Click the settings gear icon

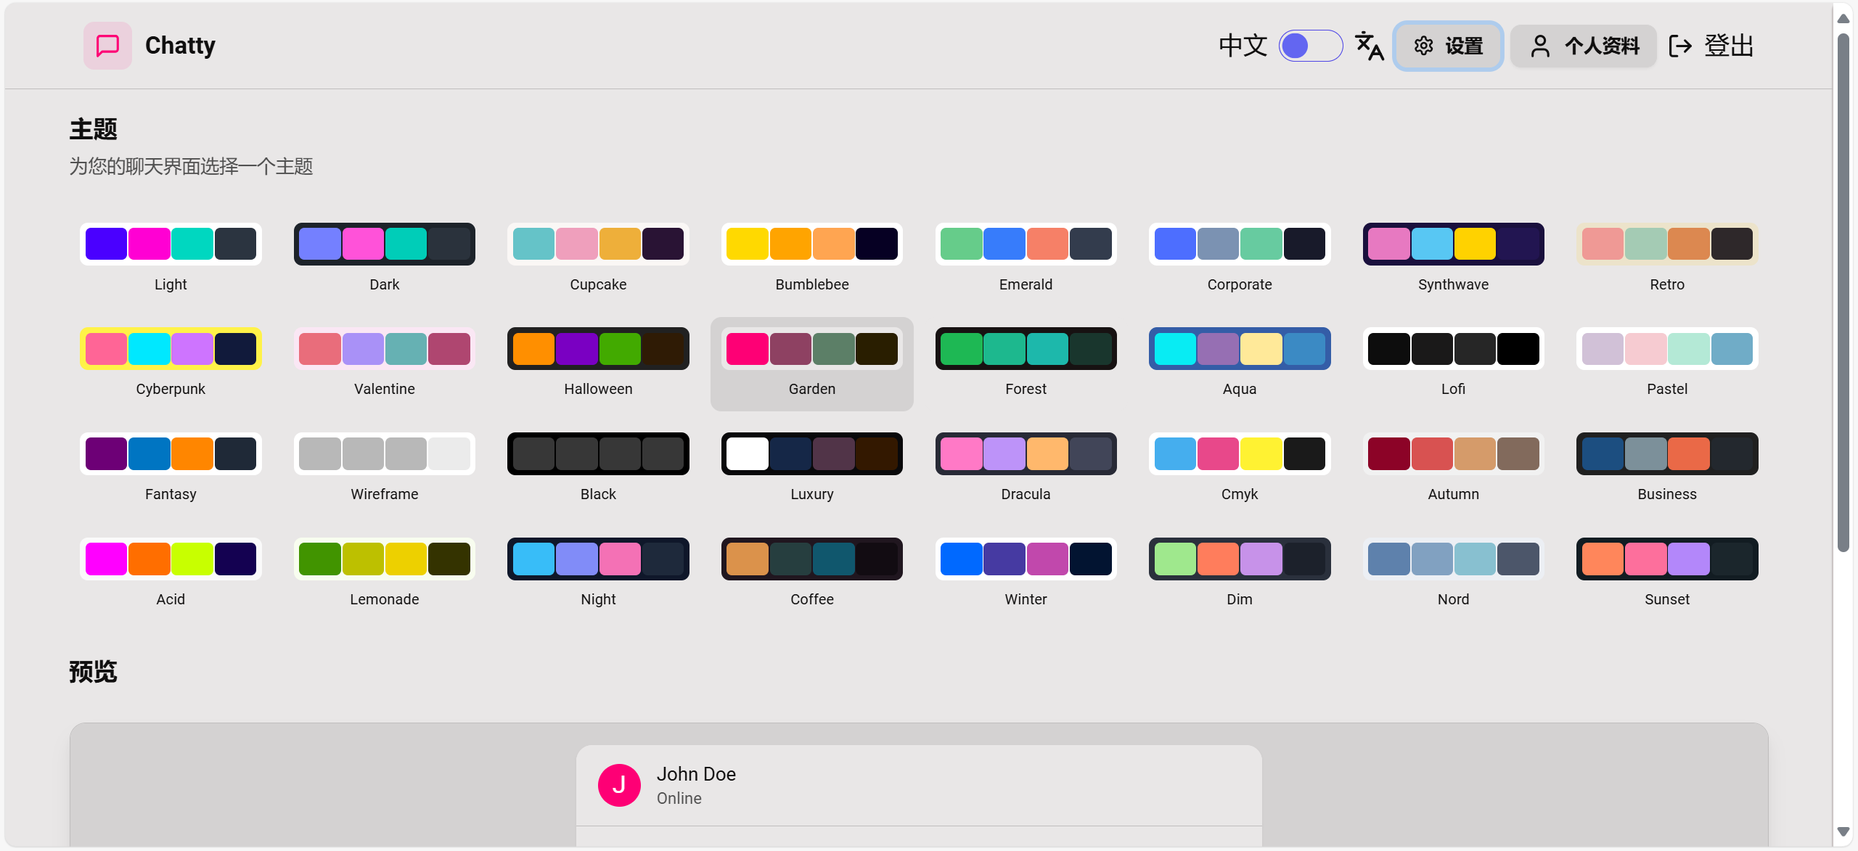(x=1423, y=46)
